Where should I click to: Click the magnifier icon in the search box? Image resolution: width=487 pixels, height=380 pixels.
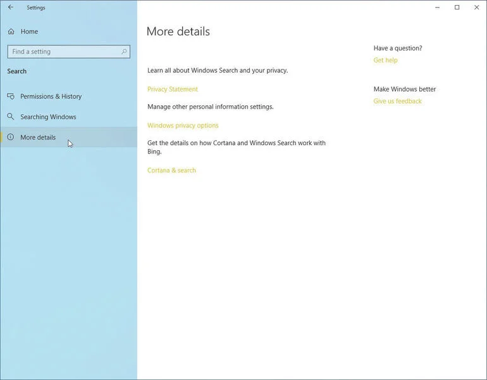(124, 52)
